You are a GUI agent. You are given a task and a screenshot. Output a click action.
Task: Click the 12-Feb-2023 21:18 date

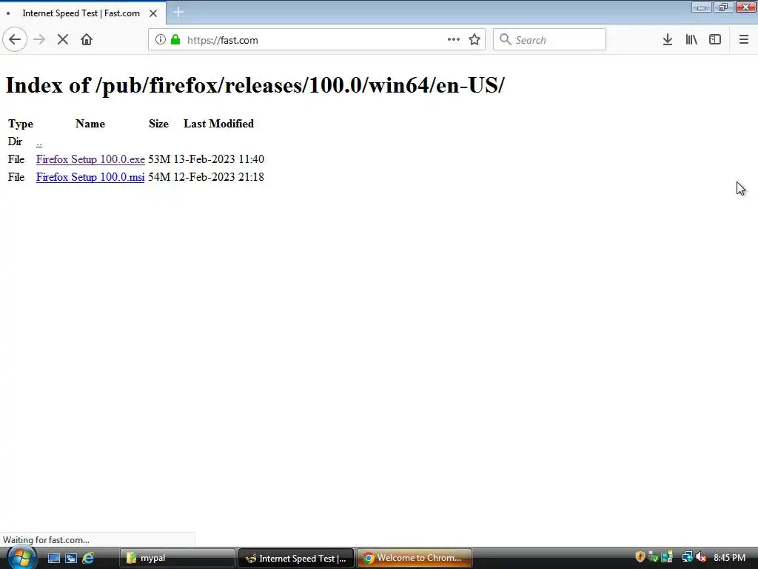(x=218, y=177)
